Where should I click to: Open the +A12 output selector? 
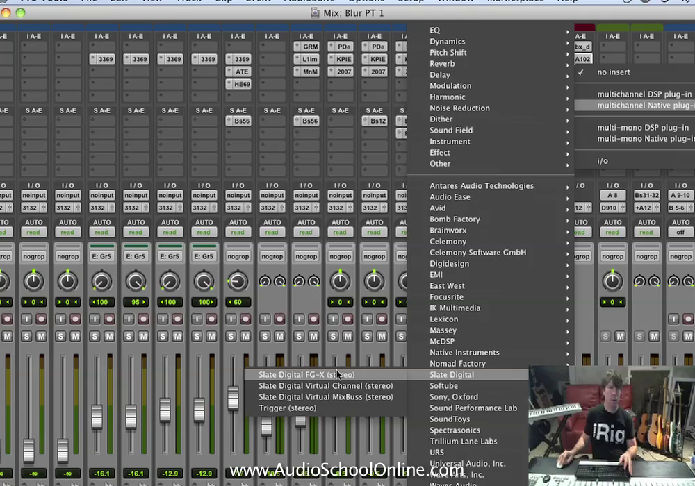(646, 208)
